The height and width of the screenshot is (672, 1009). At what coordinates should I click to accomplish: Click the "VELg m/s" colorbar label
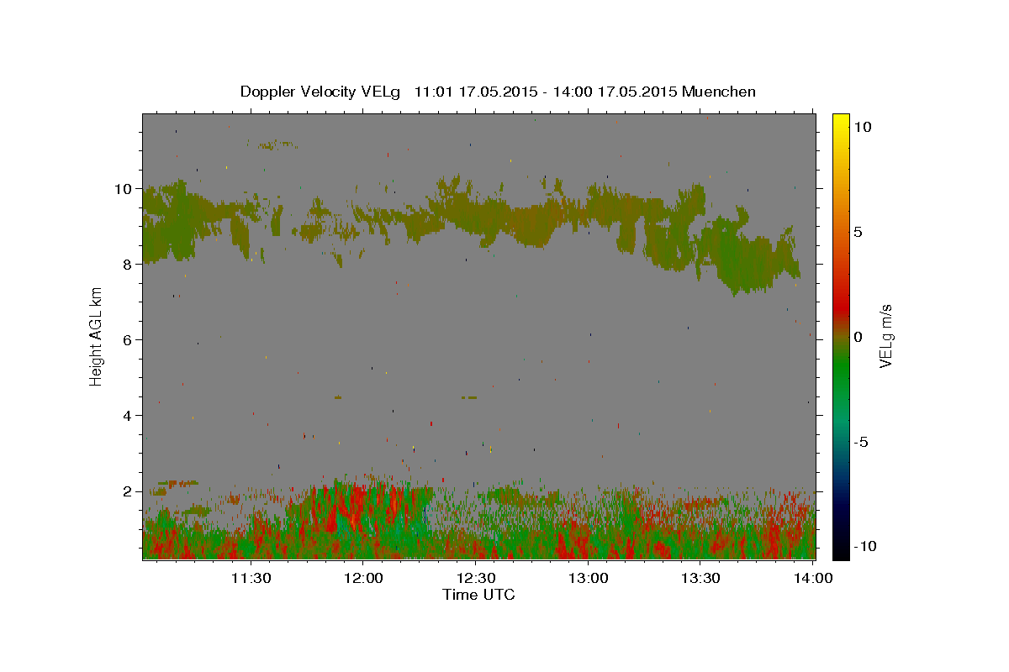coord(886,336)
